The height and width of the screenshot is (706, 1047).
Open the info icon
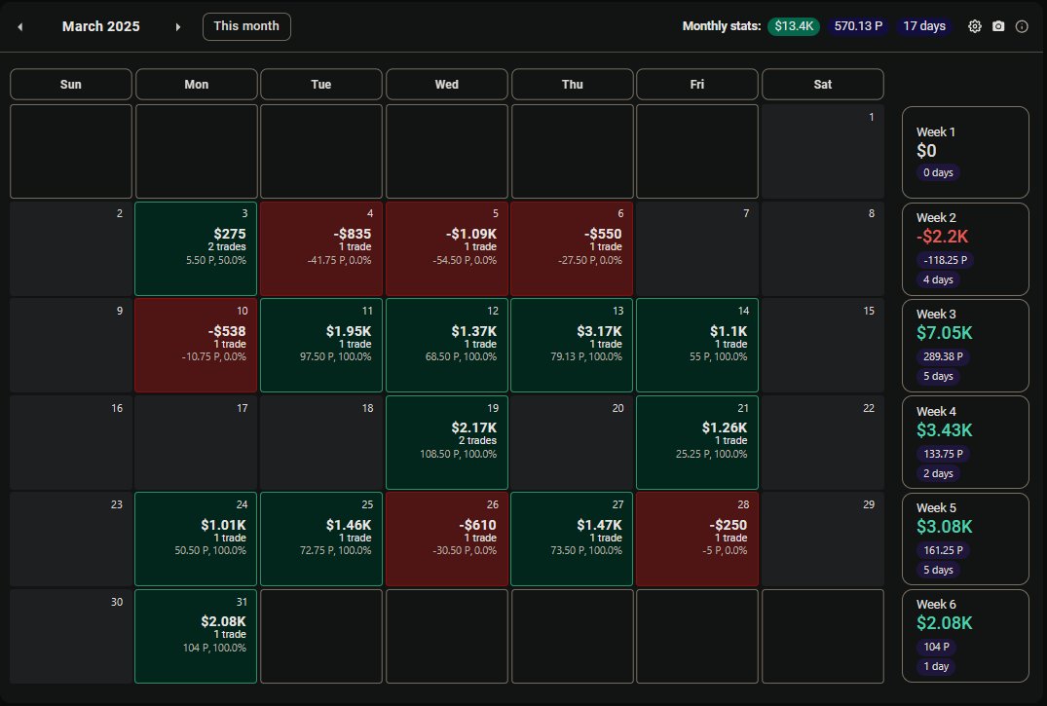tap(1022, 26)
